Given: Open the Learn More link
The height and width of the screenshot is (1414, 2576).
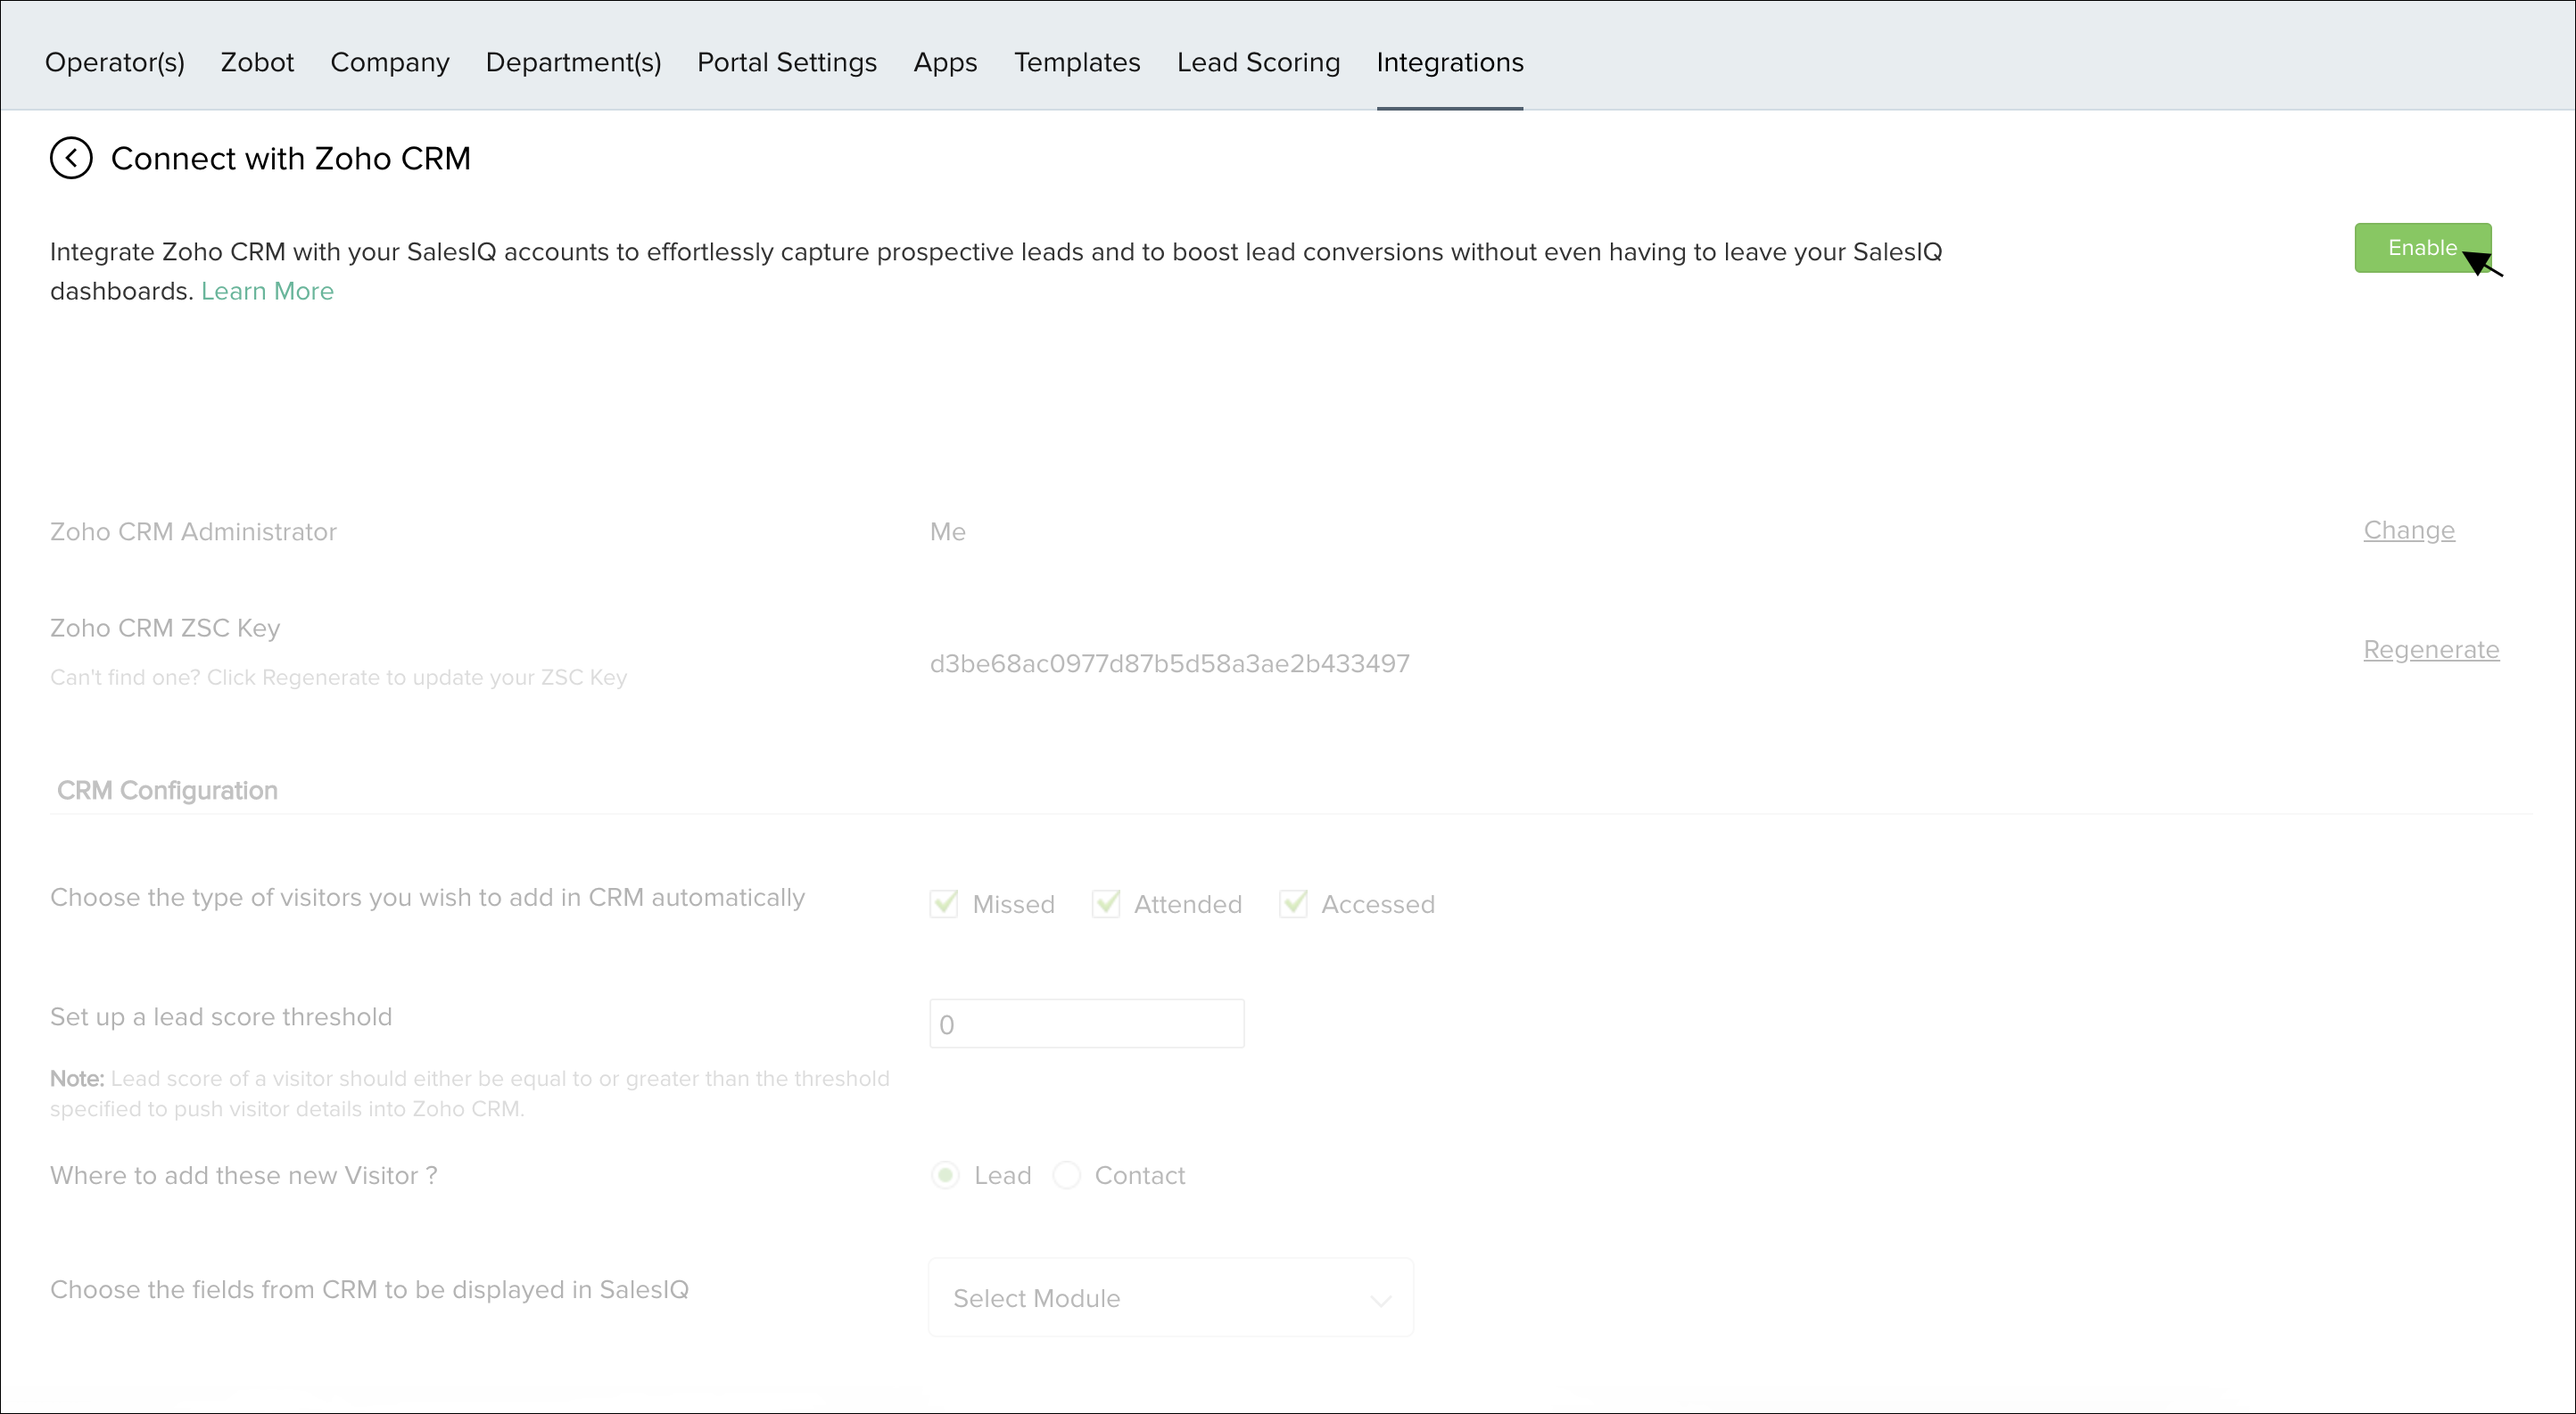Looking at the screenshot, I should click(267, 291).
